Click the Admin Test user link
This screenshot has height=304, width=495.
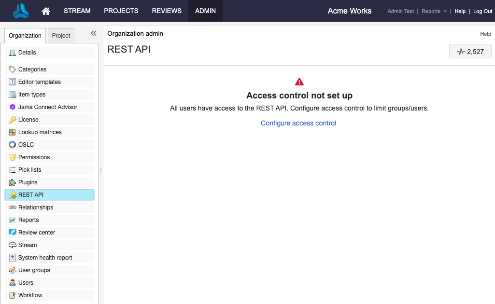tap(401, 12)
